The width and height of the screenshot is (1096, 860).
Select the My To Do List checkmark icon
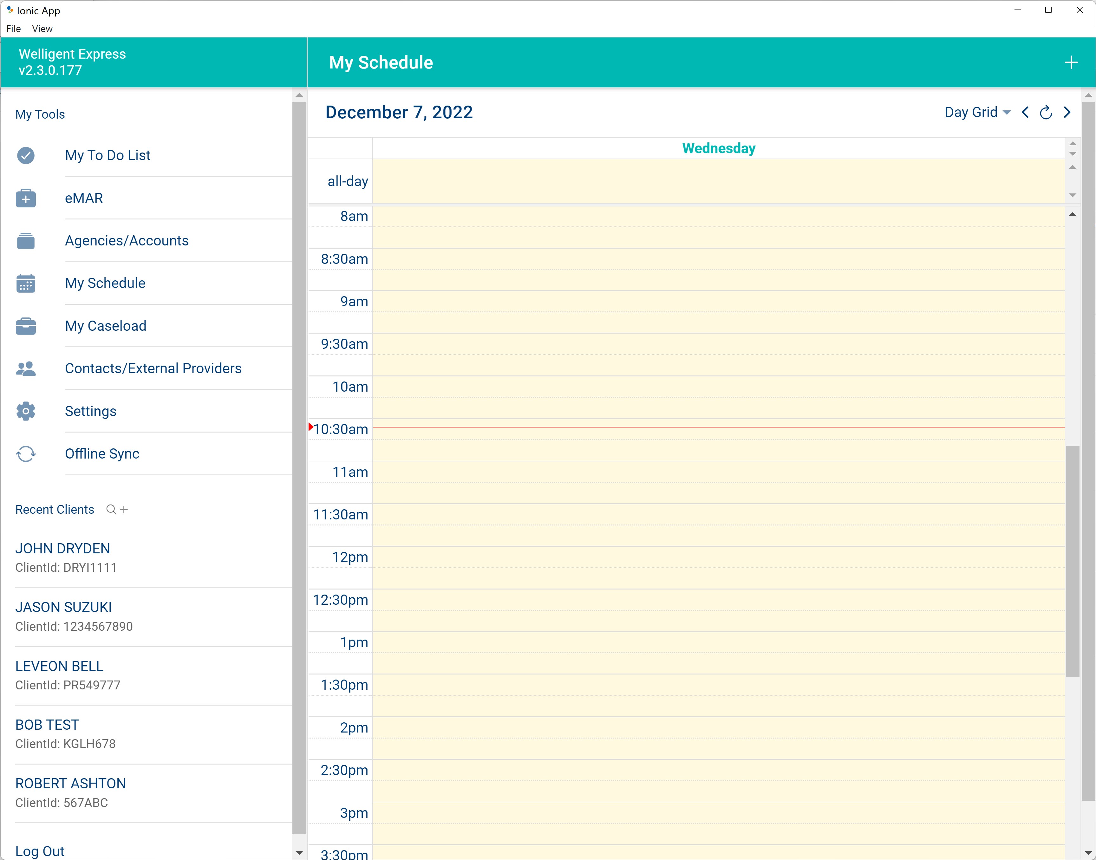[x=26, y=156]
